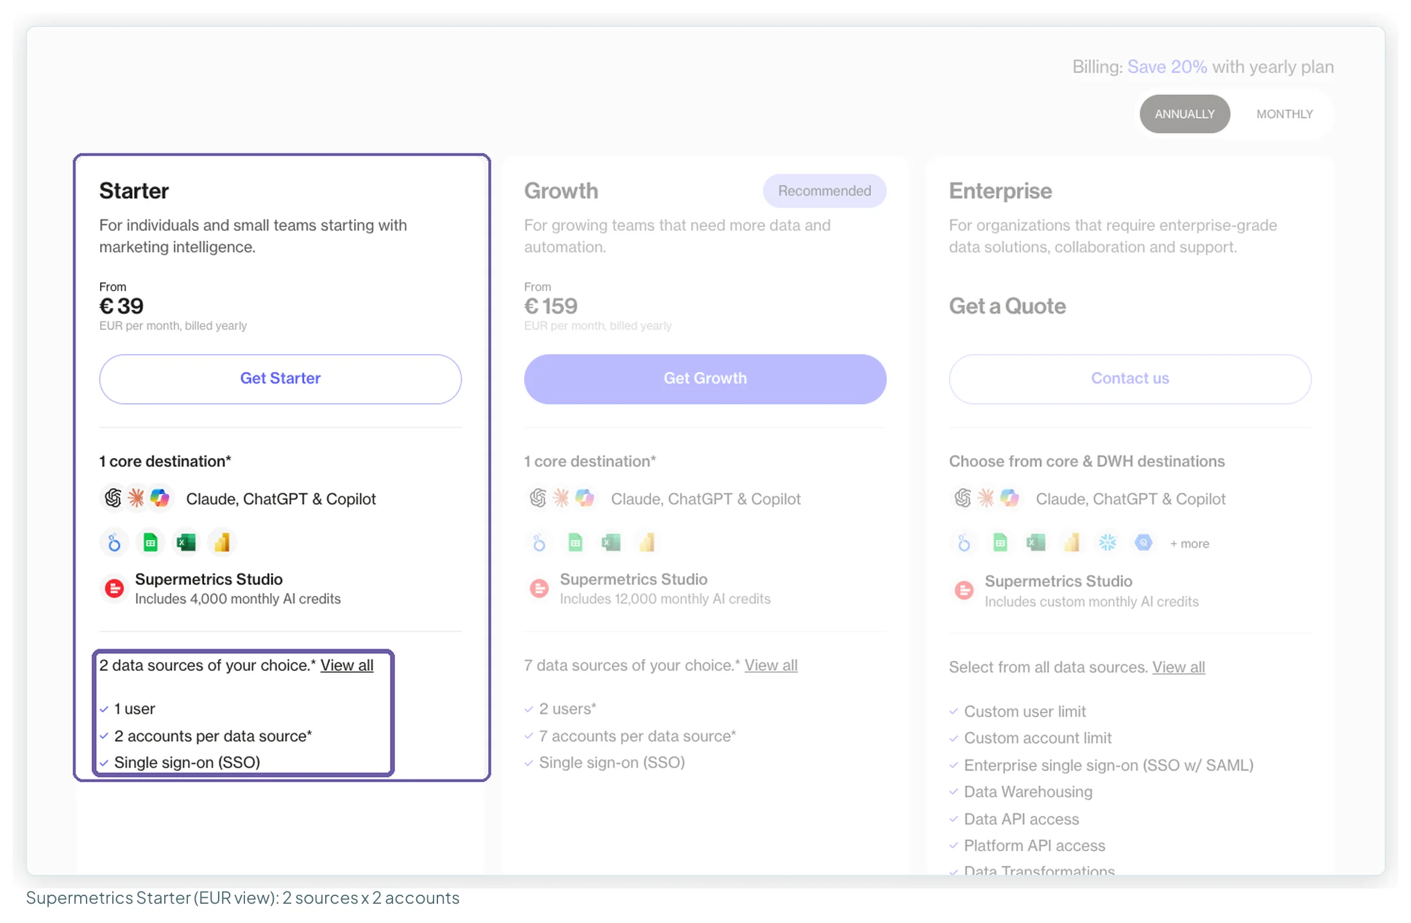Image resolution: width=1411 pixels, height=923 pixels.
Task: Click the € 159 Growth price
Action: tap(551, 307)
